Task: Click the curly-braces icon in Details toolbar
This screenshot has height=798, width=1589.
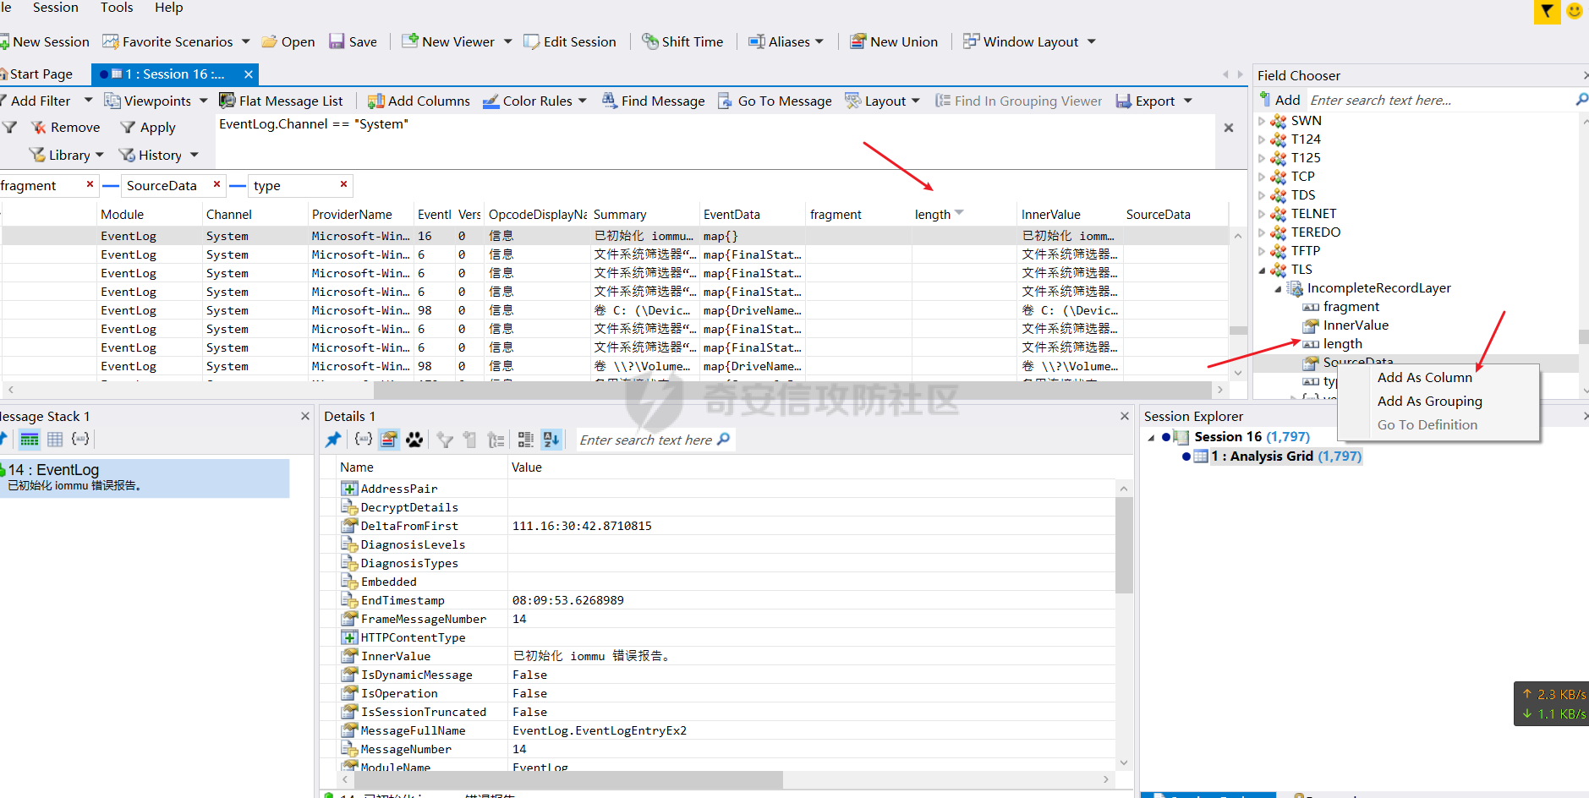Action: [x=363, y=440]
